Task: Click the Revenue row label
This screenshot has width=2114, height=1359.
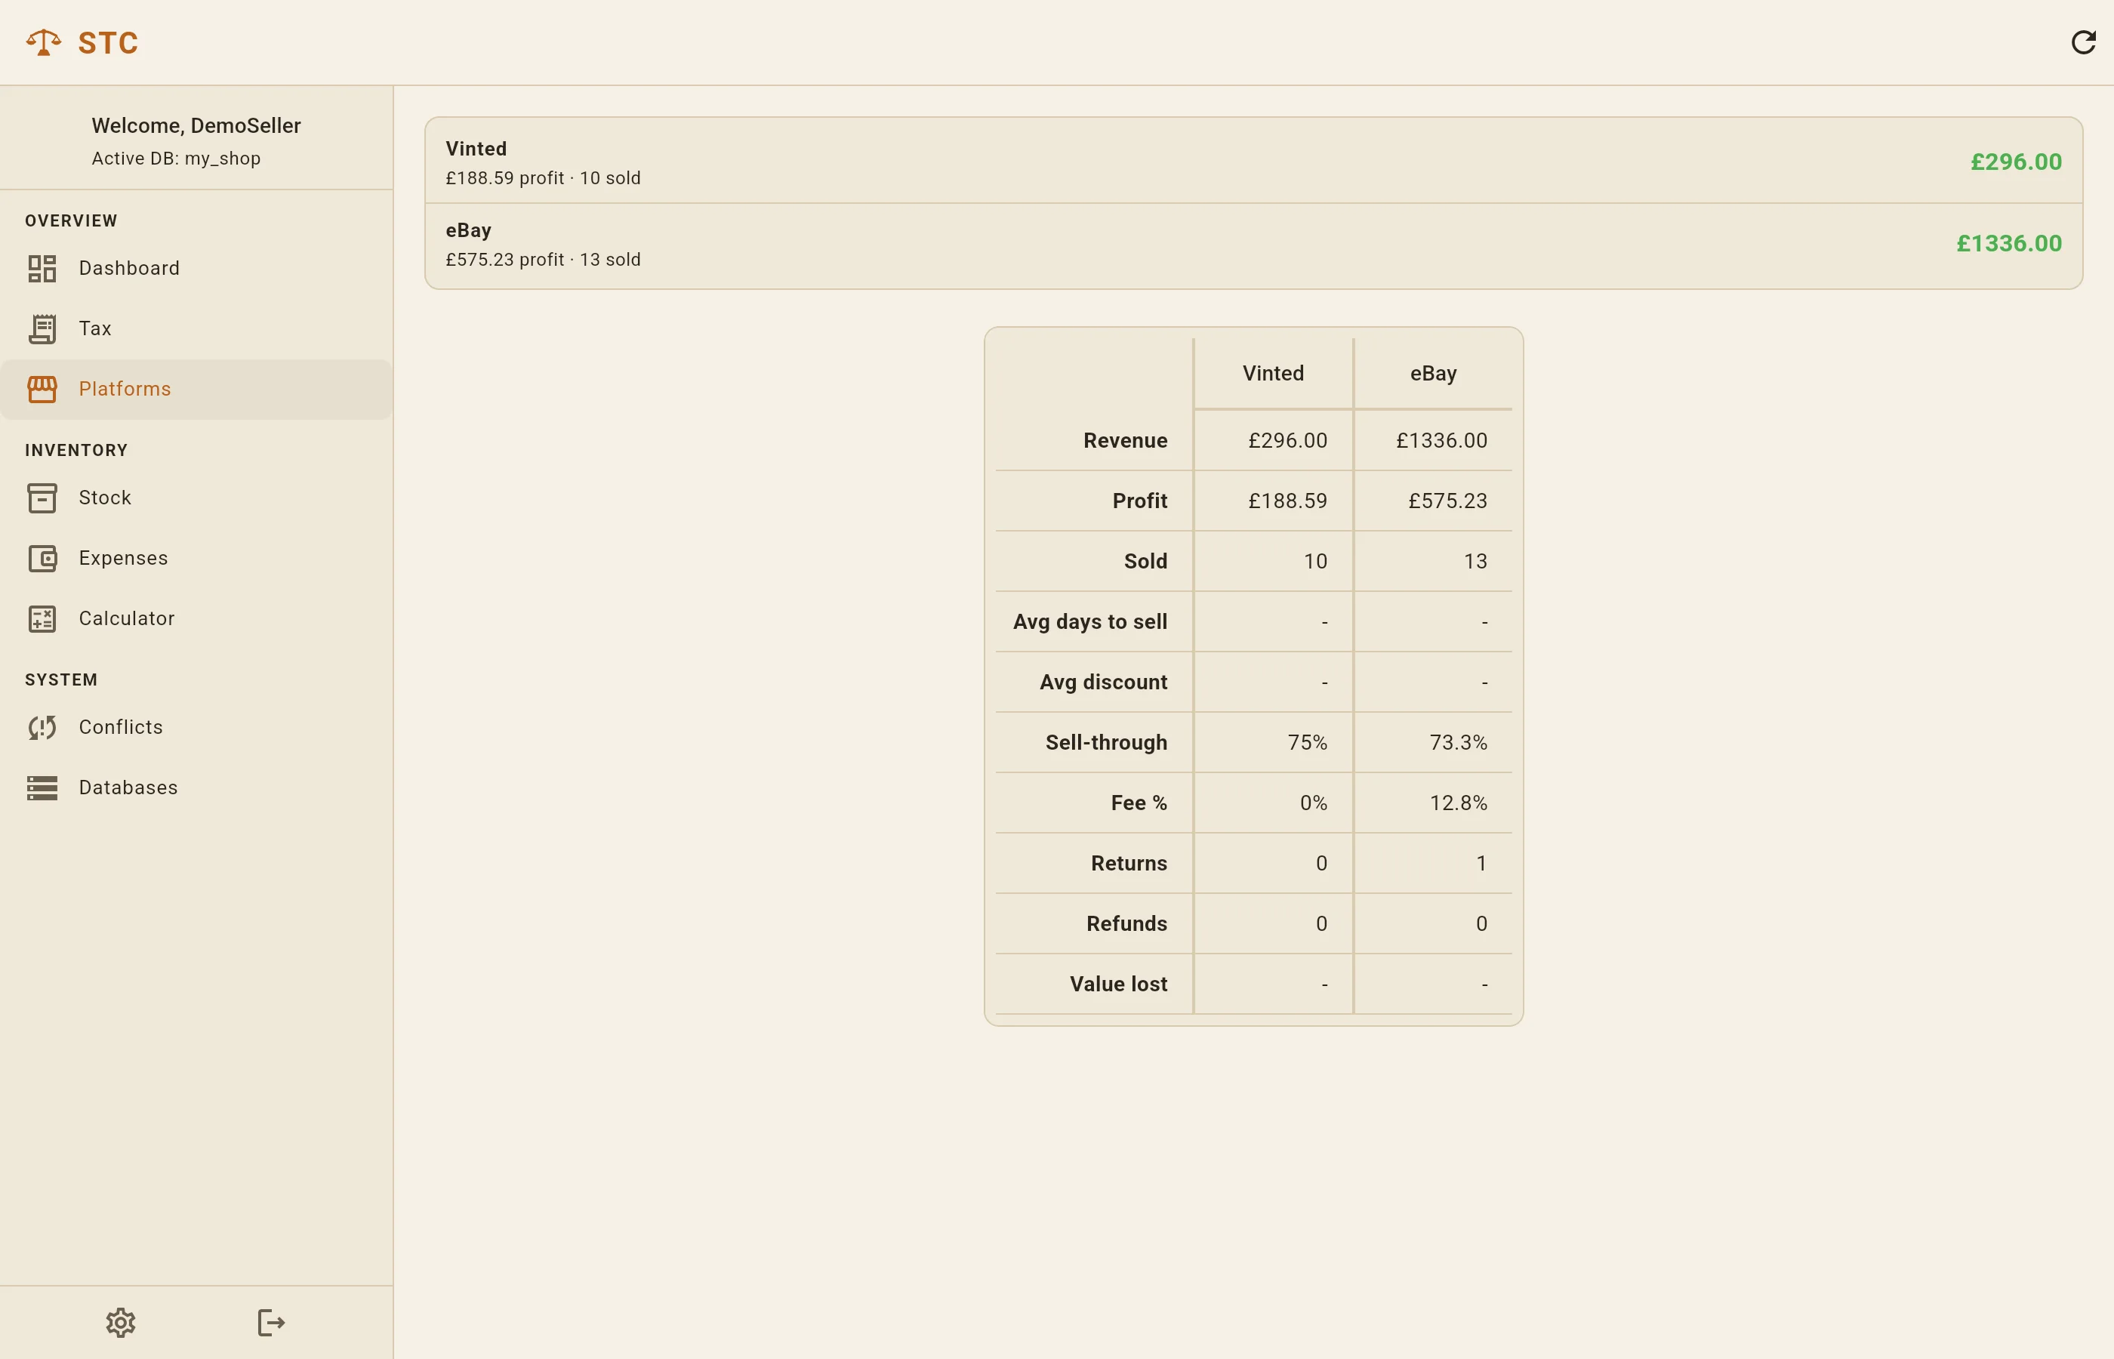Action: click(x=1125, y=440)
